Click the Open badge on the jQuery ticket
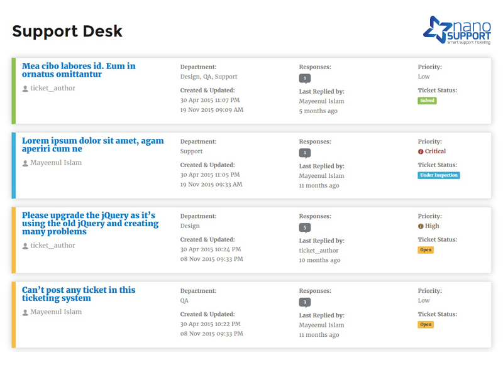This screenshot has width=503, height=377. point(426,249)
